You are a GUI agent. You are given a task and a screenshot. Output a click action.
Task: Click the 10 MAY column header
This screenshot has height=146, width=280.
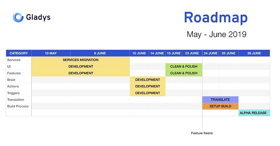(51, 53)
